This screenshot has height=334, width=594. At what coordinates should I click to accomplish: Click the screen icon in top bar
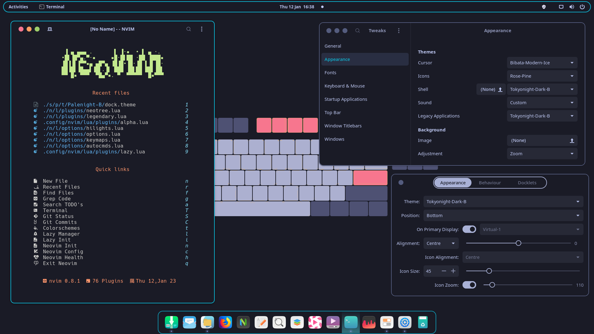561,7
